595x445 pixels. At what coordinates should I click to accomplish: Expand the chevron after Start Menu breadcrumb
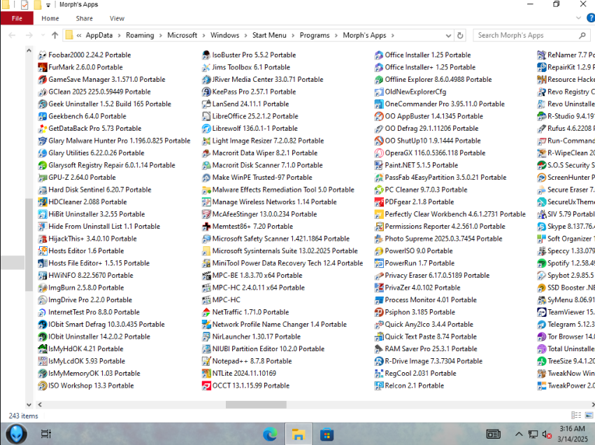pos(293,35)
